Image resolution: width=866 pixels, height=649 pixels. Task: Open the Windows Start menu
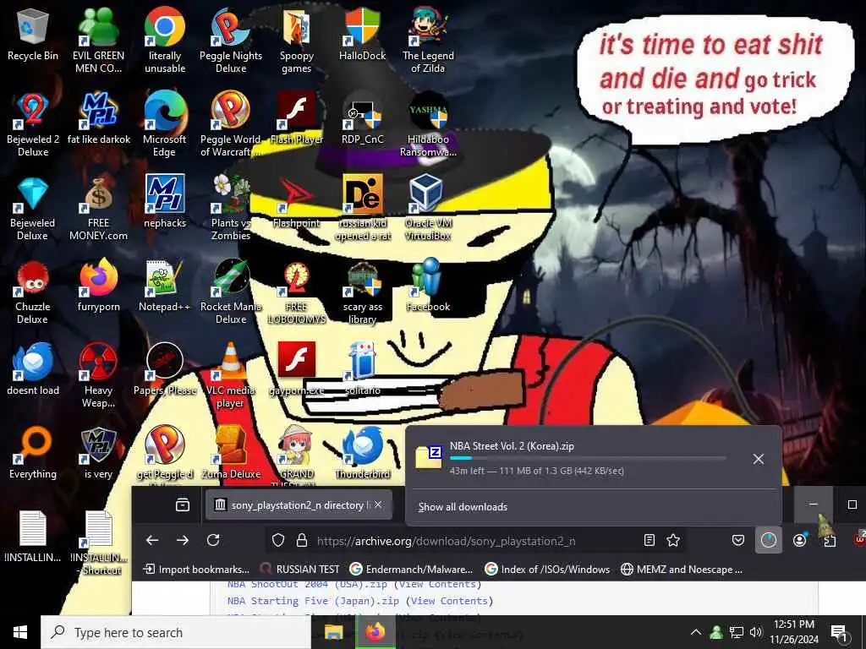tap(20, 632)
